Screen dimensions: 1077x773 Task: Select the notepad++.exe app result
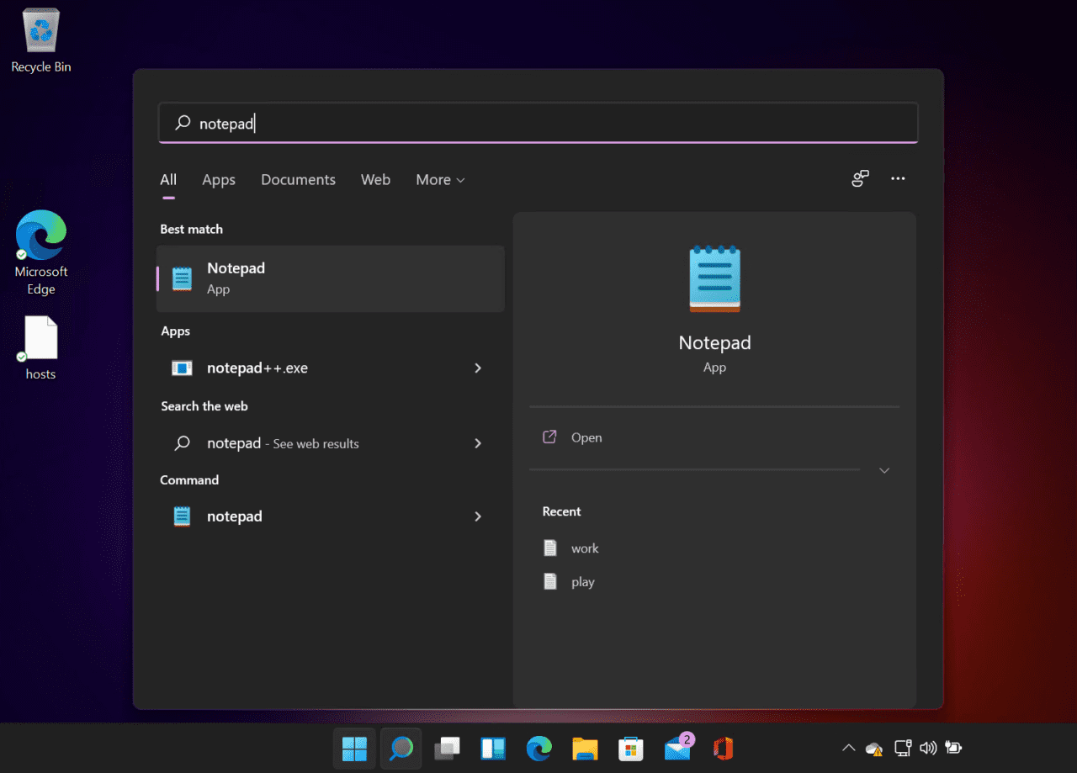click(x=331, y=368)
